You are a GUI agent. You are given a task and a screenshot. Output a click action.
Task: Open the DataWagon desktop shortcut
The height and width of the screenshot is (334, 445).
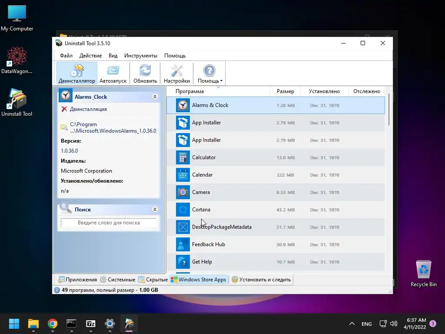coord(17,60)
